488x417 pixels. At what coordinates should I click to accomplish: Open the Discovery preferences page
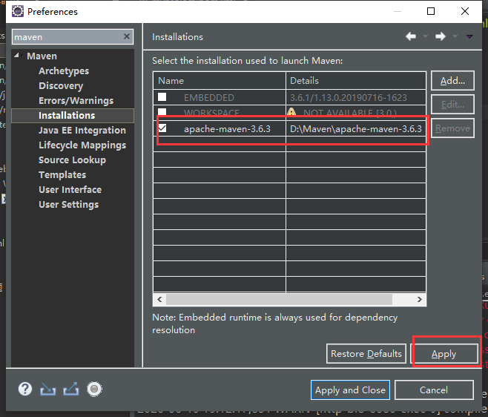pos(61,85)
